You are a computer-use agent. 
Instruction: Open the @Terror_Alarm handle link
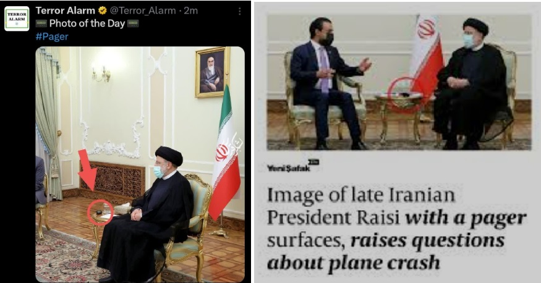pos(143,11)
